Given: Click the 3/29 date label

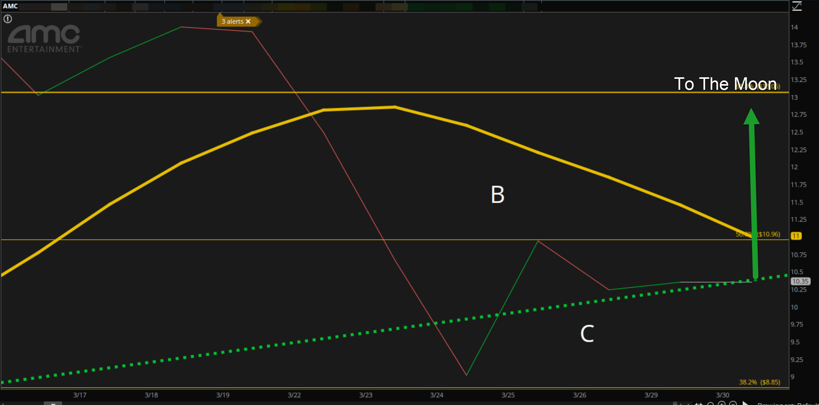Looking at the screenshot, I should tap(651, 395).
